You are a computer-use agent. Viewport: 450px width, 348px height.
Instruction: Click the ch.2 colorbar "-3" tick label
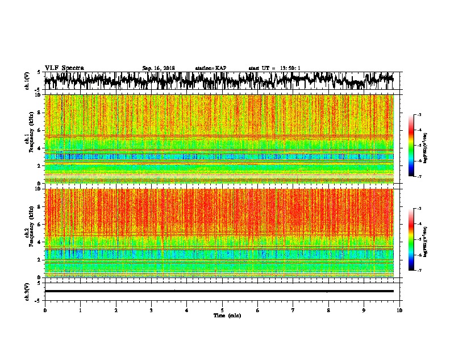pyautogui.click(x=419, y=209)
